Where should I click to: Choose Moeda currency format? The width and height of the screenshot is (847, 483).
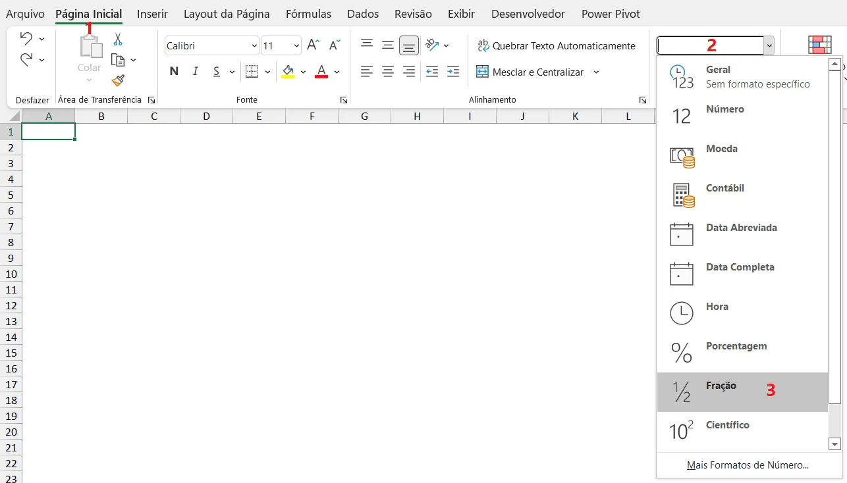click(x=742, y=155)
